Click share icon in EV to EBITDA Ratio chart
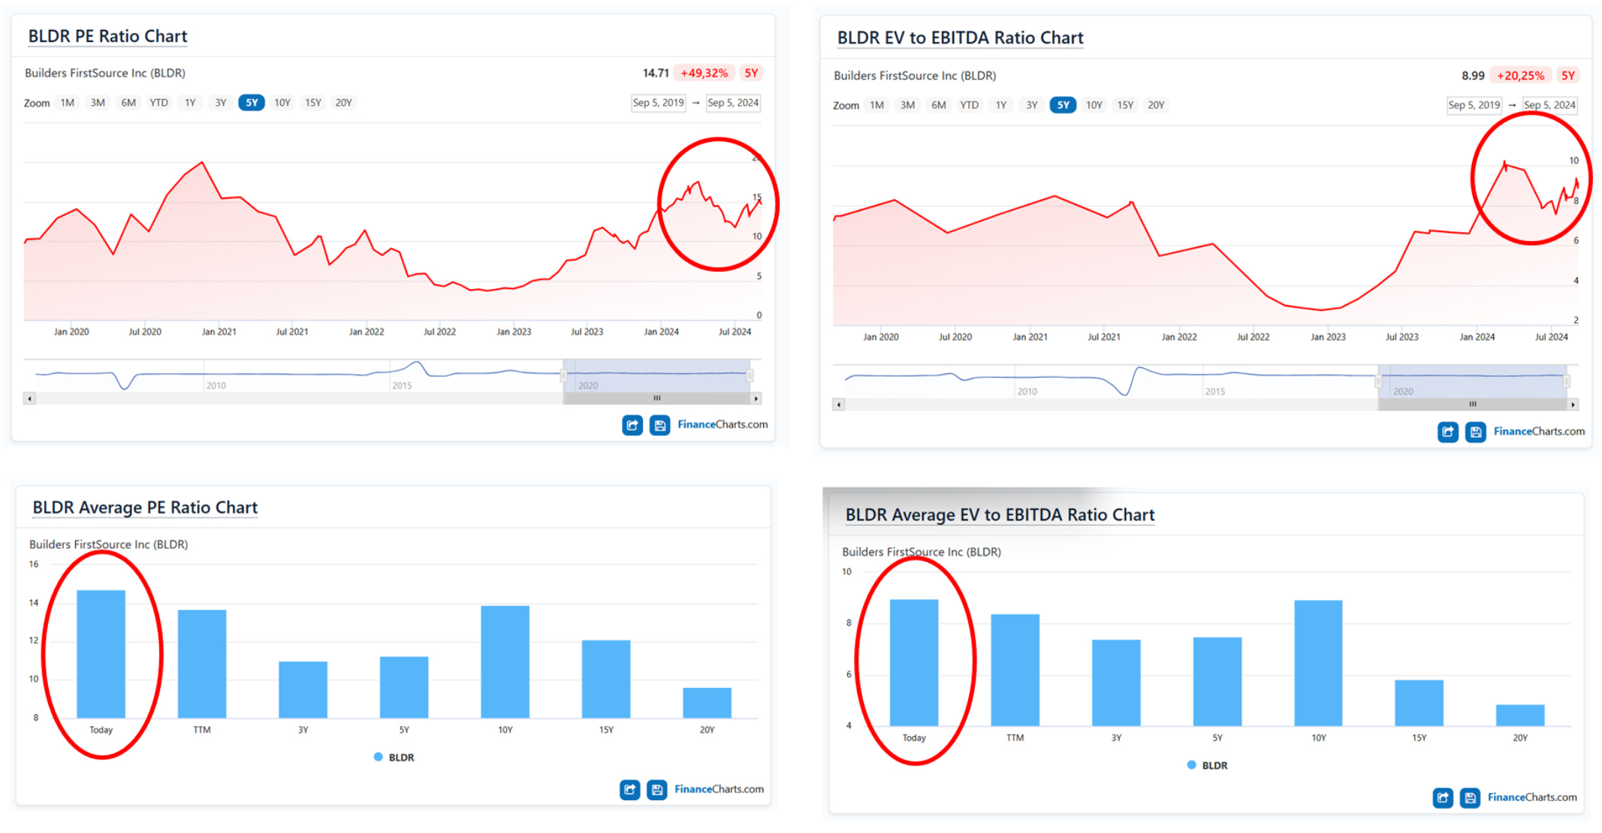The image size is (1602, 833). pyautogui.click(x=1448, y=432)
